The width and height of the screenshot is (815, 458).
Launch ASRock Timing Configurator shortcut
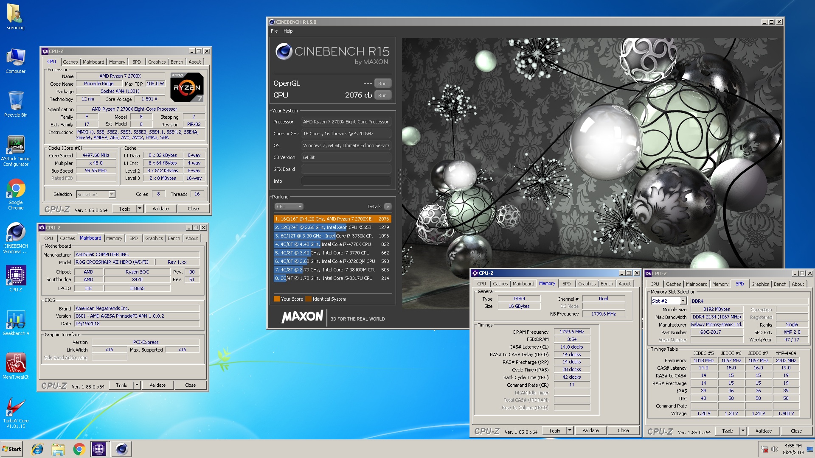(x=15, y=151)
